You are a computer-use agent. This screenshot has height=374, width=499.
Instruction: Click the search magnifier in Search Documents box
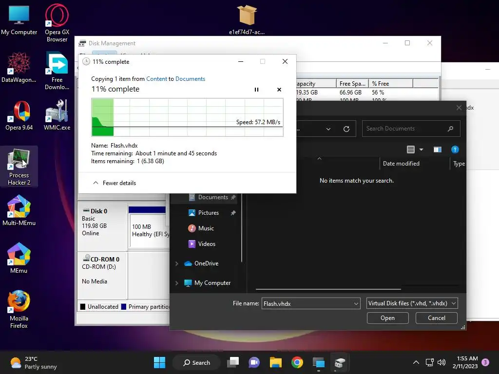pos(450,129)
